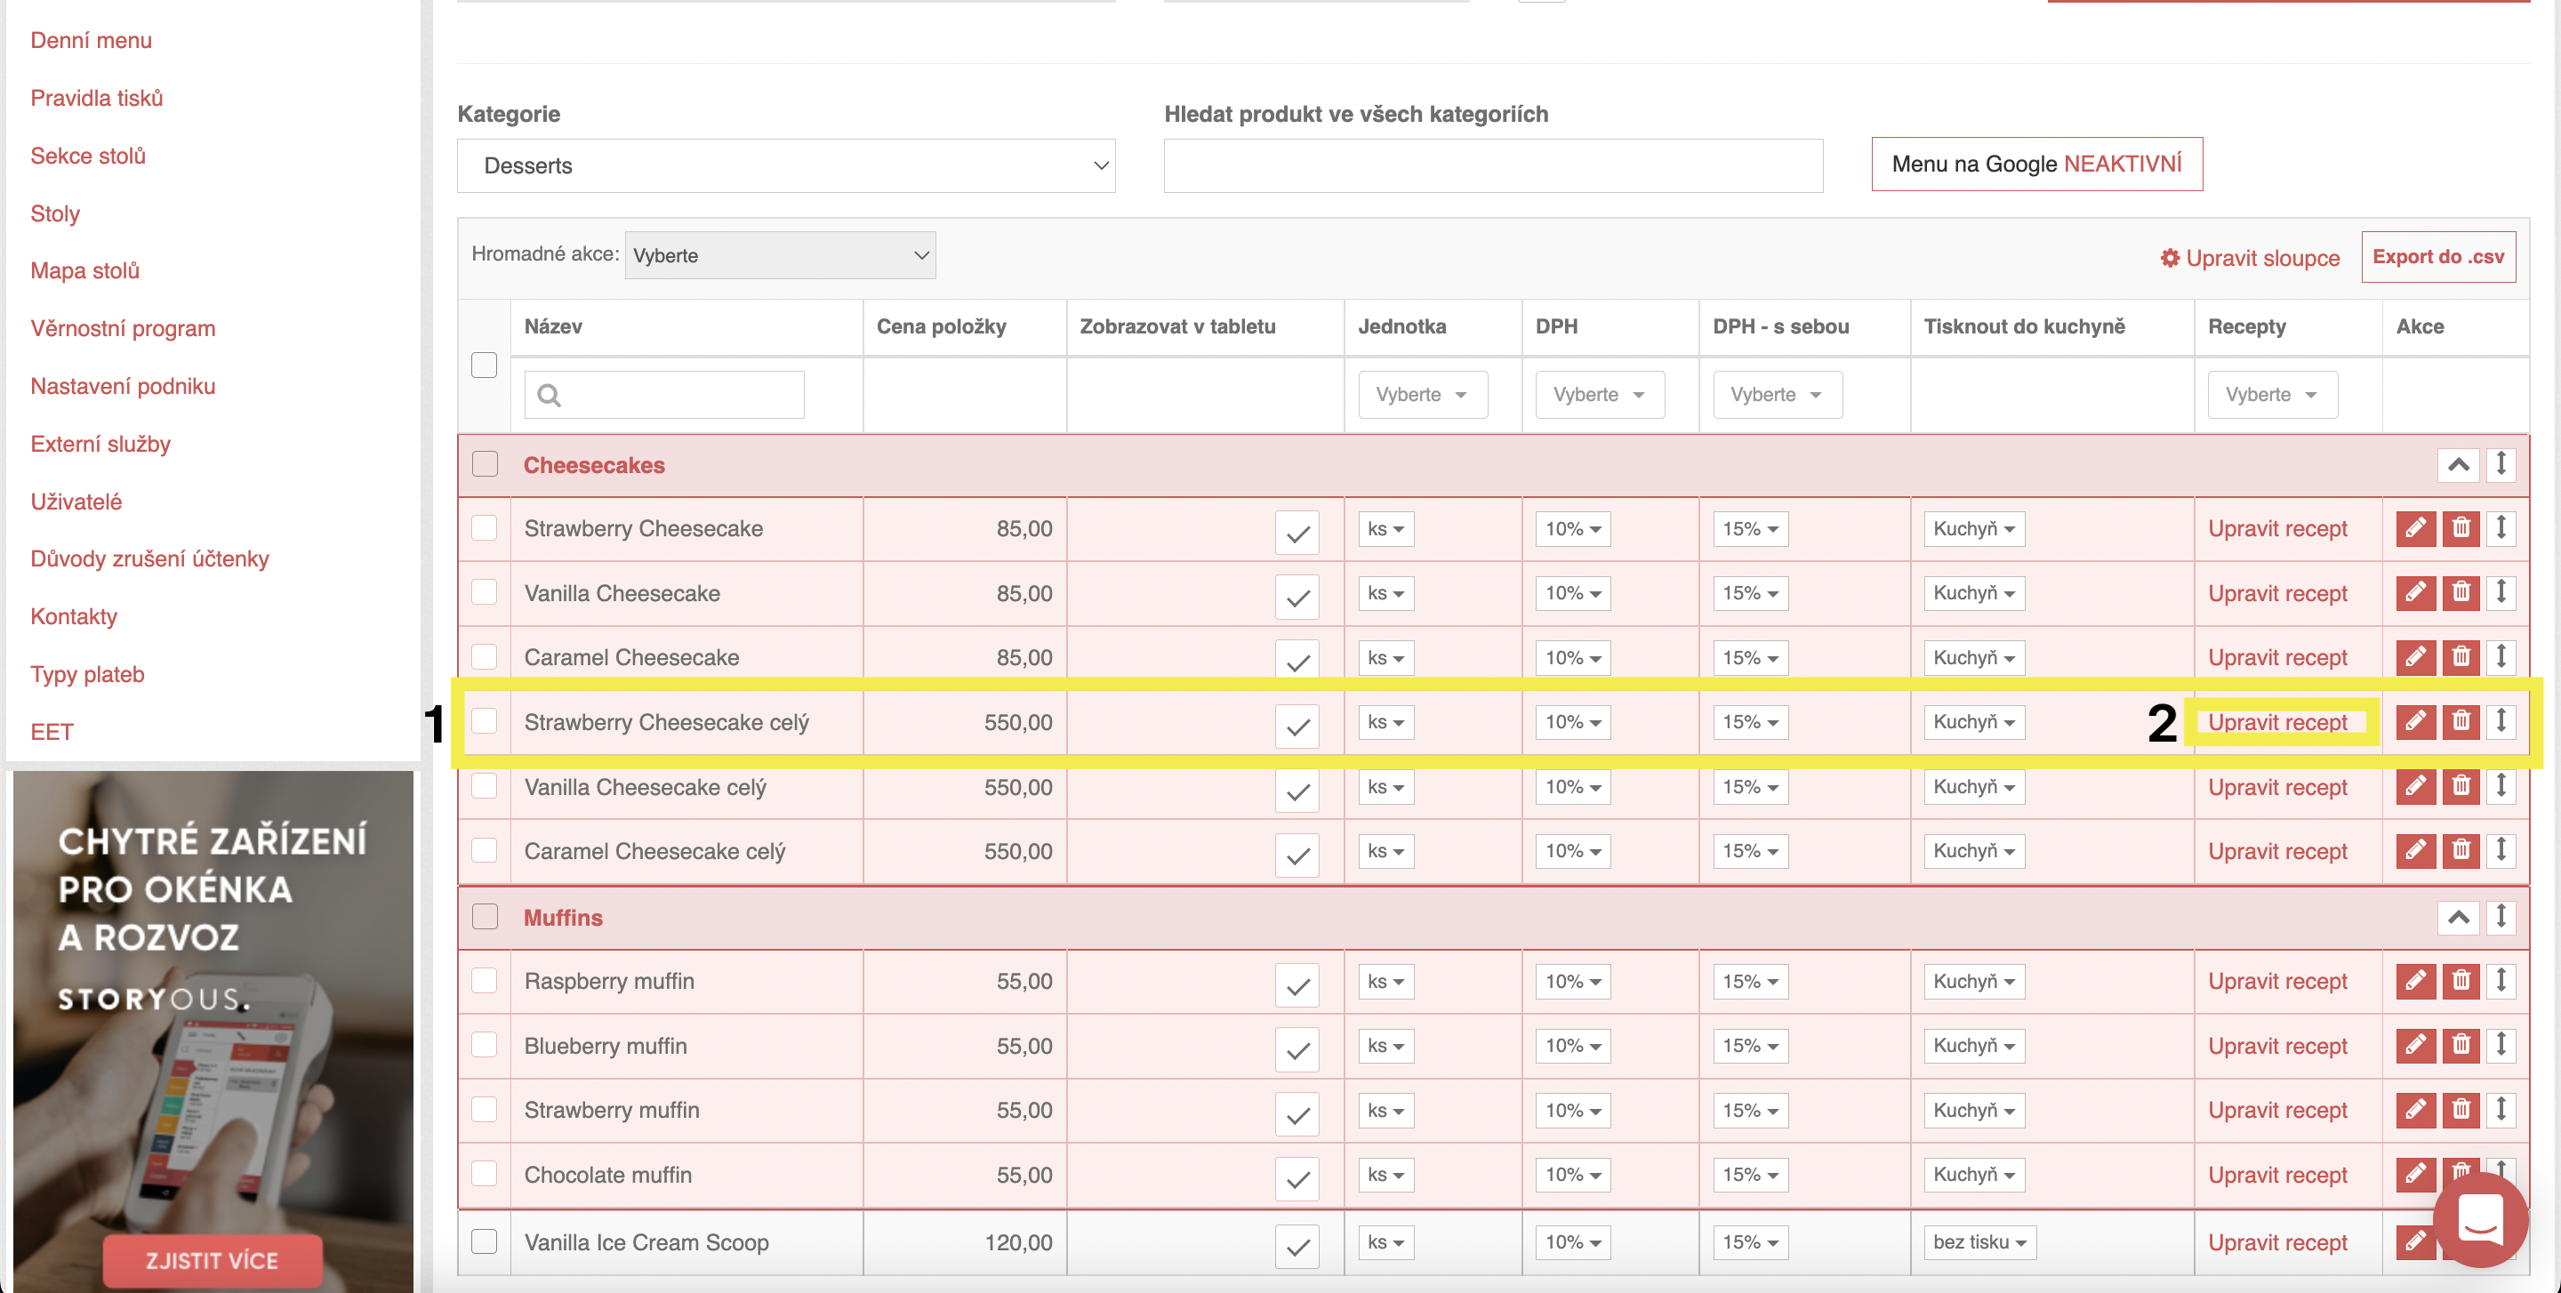Delete Strawberry Cheesecake celý trash icon
Screen dimensions: 2561x1293
pos(2461,721)
